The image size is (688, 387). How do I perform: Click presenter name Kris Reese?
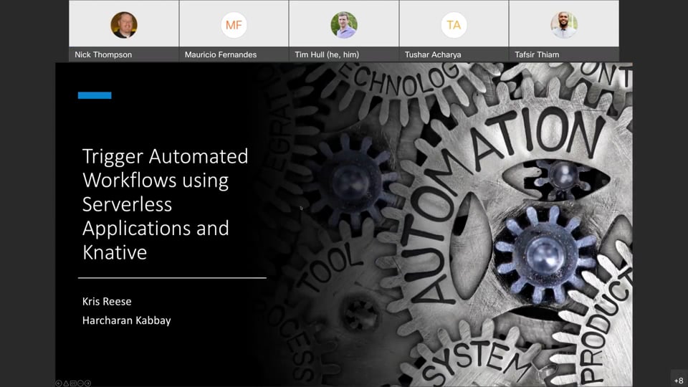point(107,302)
